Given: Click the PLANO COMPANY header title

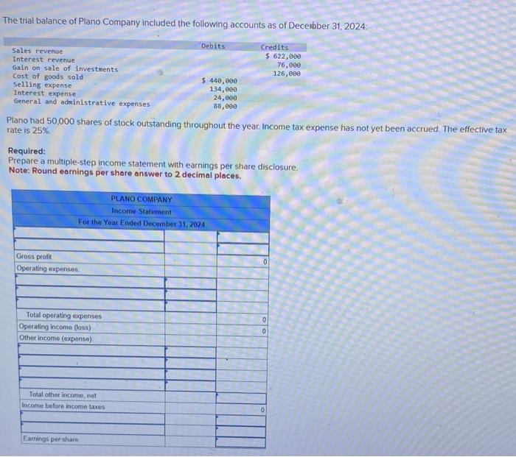Looking at the screenshot, I should click(x=142, y=199).
